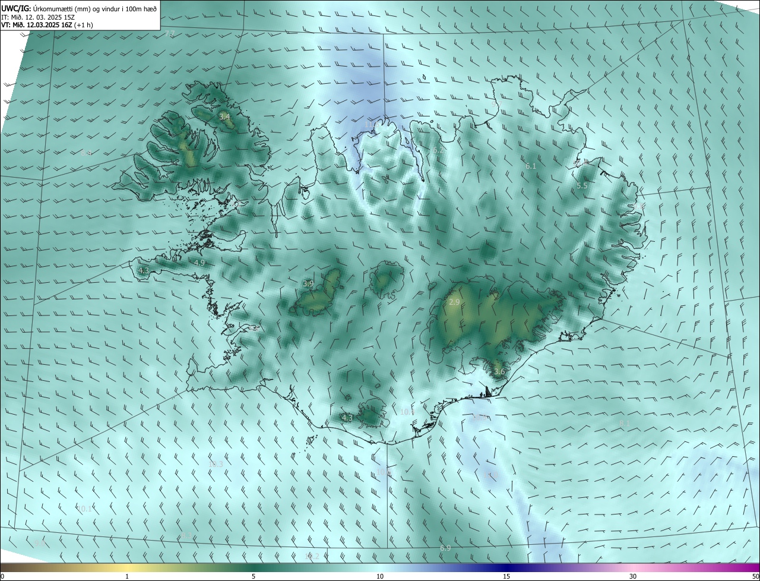Click the 6.2 value on the north coast

439,150
